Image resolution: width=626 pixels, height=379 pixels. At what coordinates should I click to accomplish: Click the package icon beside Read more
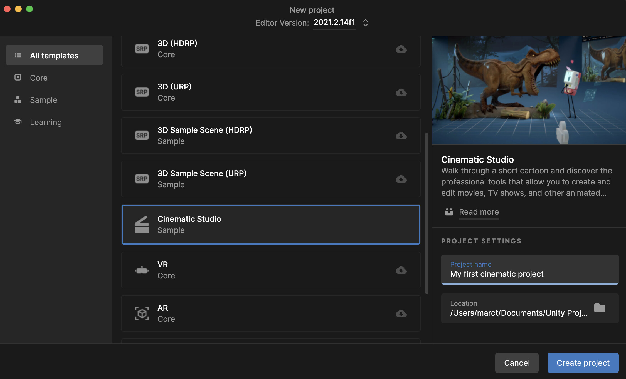point(449,212)
